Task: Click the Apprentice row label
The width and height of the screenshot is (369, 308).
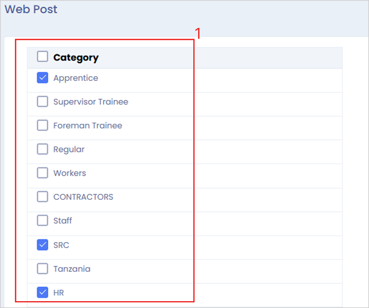Action: point(76,78)
